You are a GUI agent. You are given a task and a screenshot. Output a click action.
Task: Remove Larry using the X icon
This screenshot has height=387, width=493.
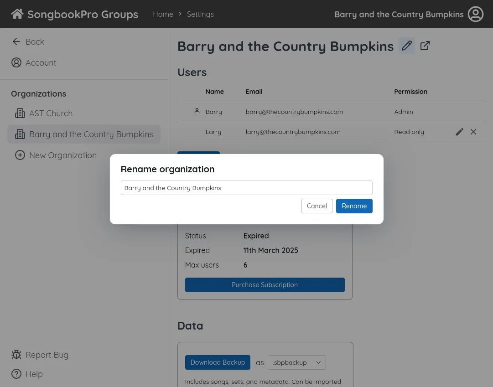tap(473, 132)
